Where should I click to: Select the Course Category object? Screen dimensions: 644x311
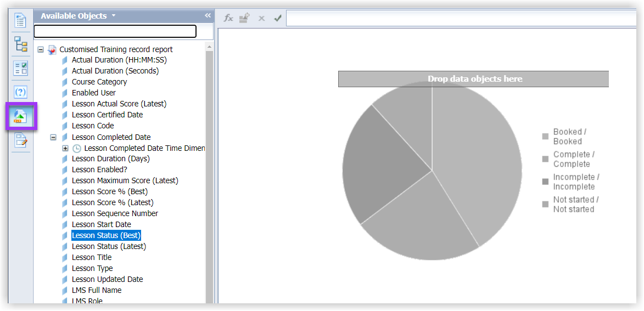(x=99, y=82)
